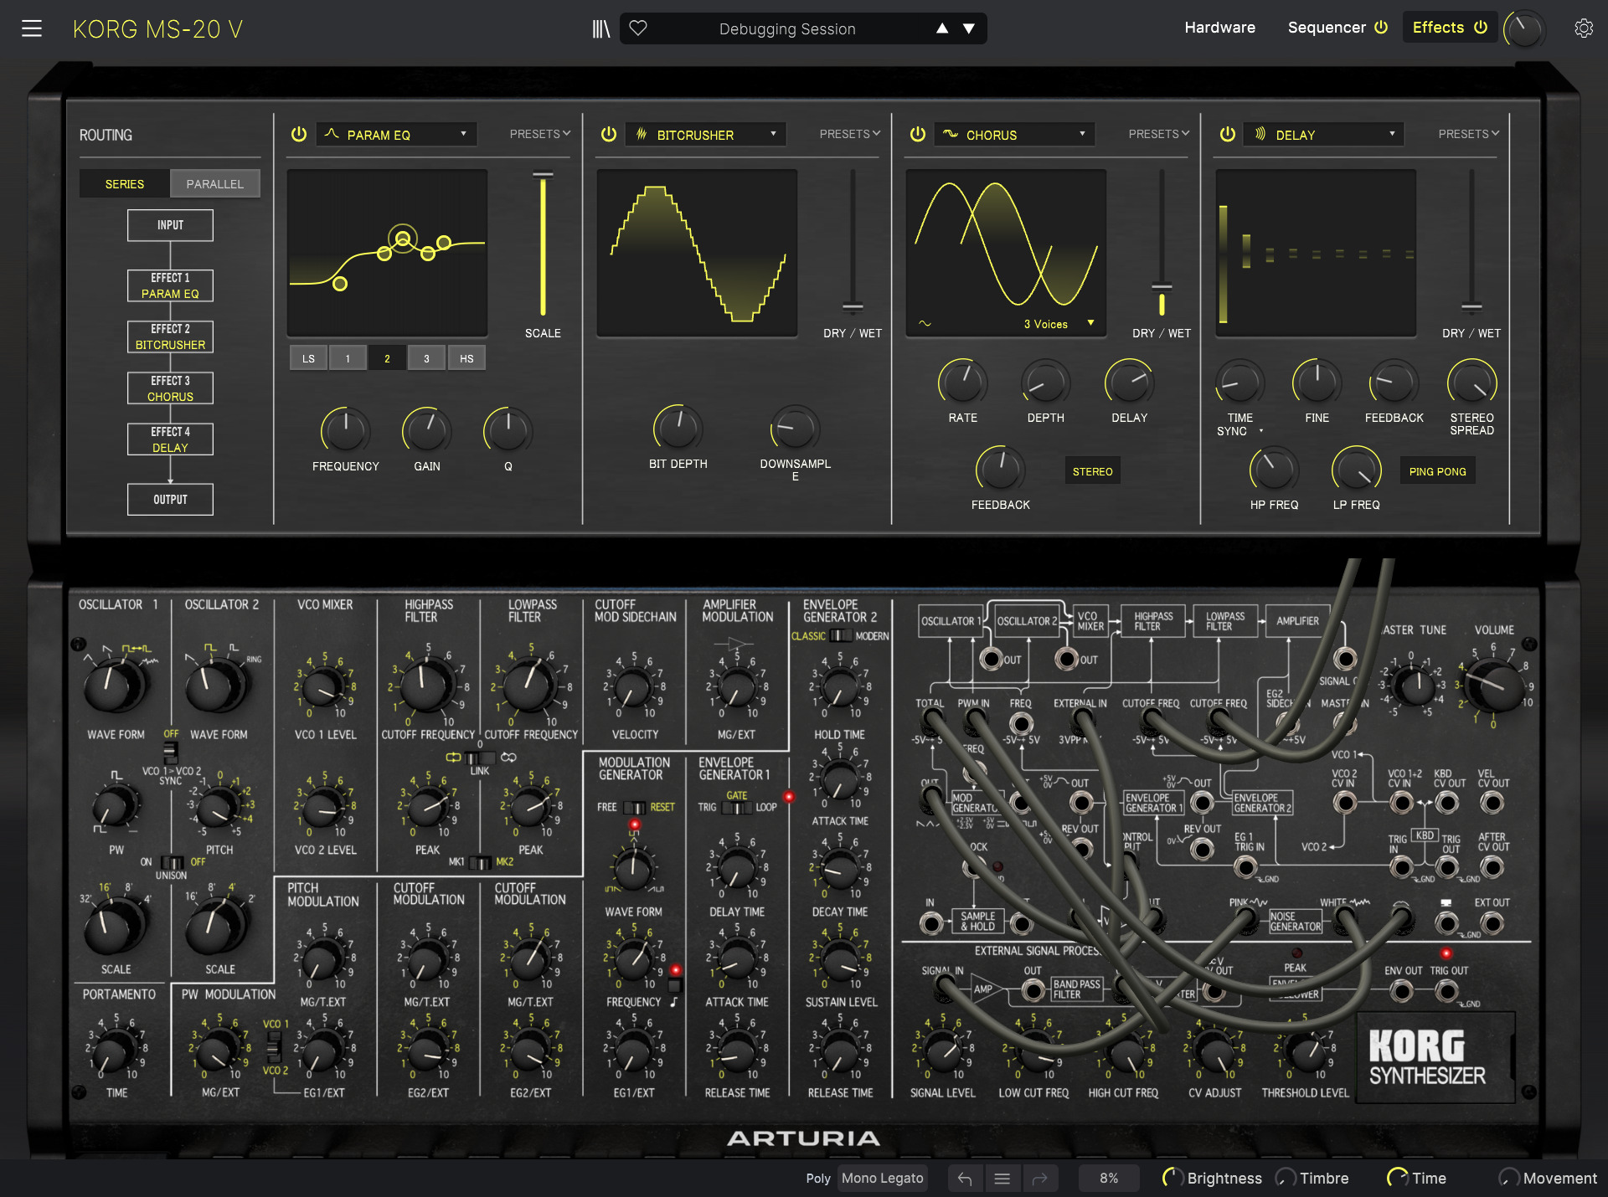This screenshot has width=1608, height=1197.
Task: Click Chorus DRY / WET slider
Action: coord(1162,243)
